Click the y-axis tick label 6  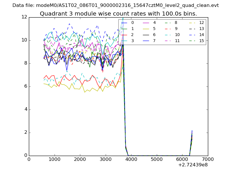coord(25,86)
